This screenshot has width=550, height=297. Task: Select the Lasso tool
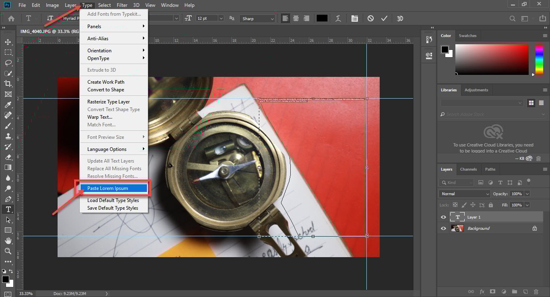[x=8, y=63]
